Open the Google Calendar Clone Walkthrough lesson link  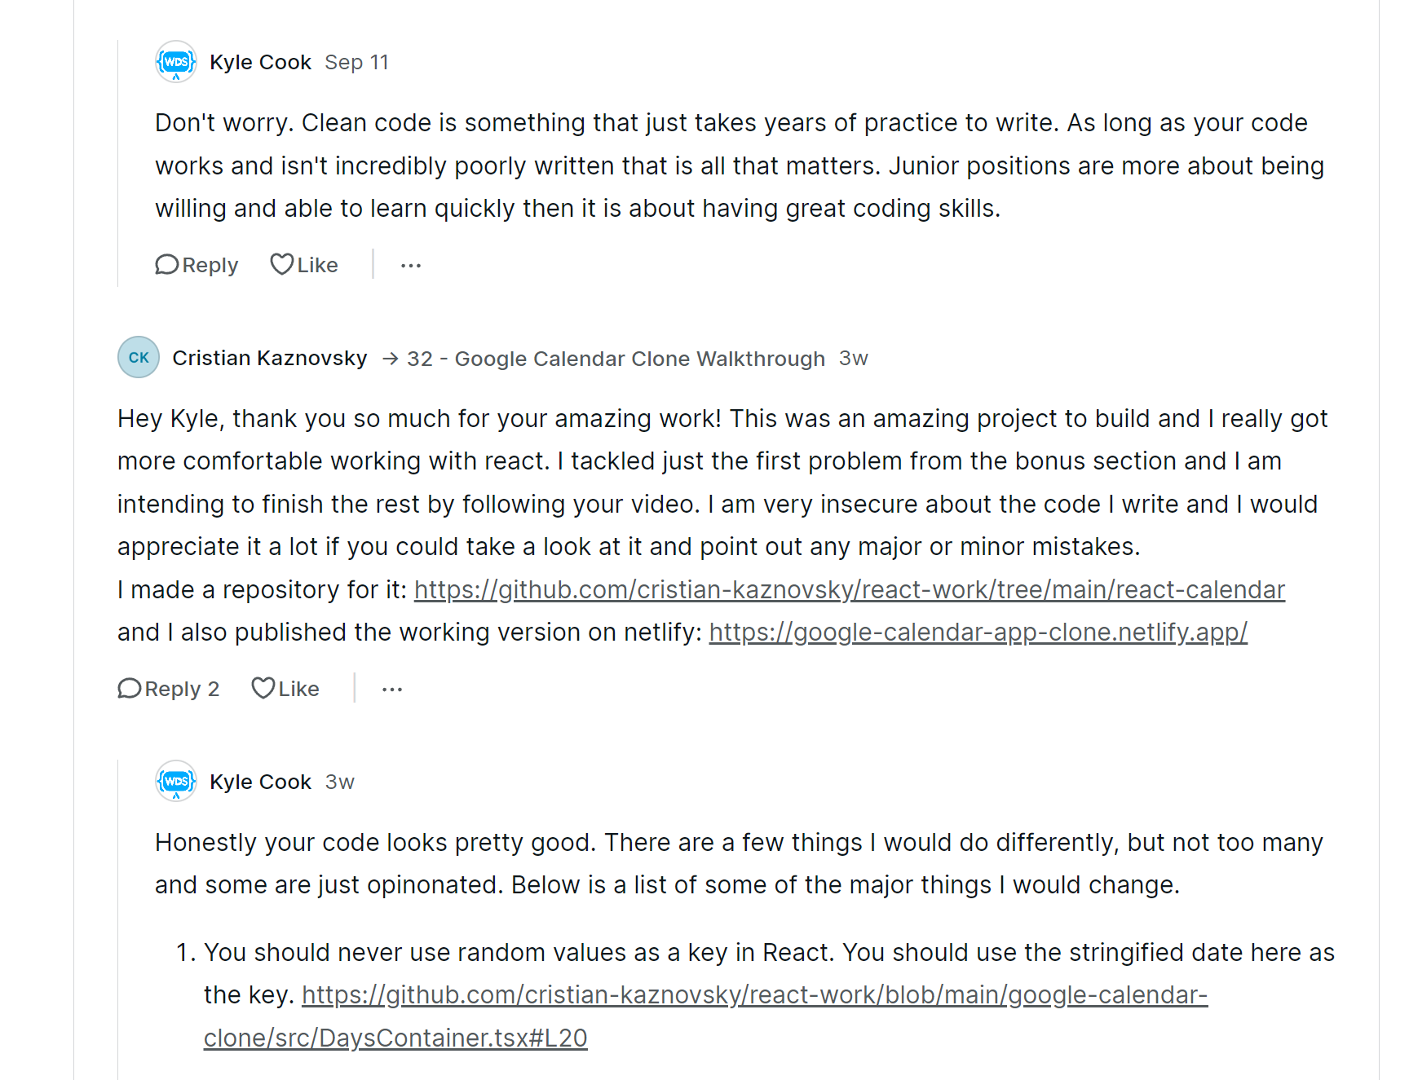point(616,359)
